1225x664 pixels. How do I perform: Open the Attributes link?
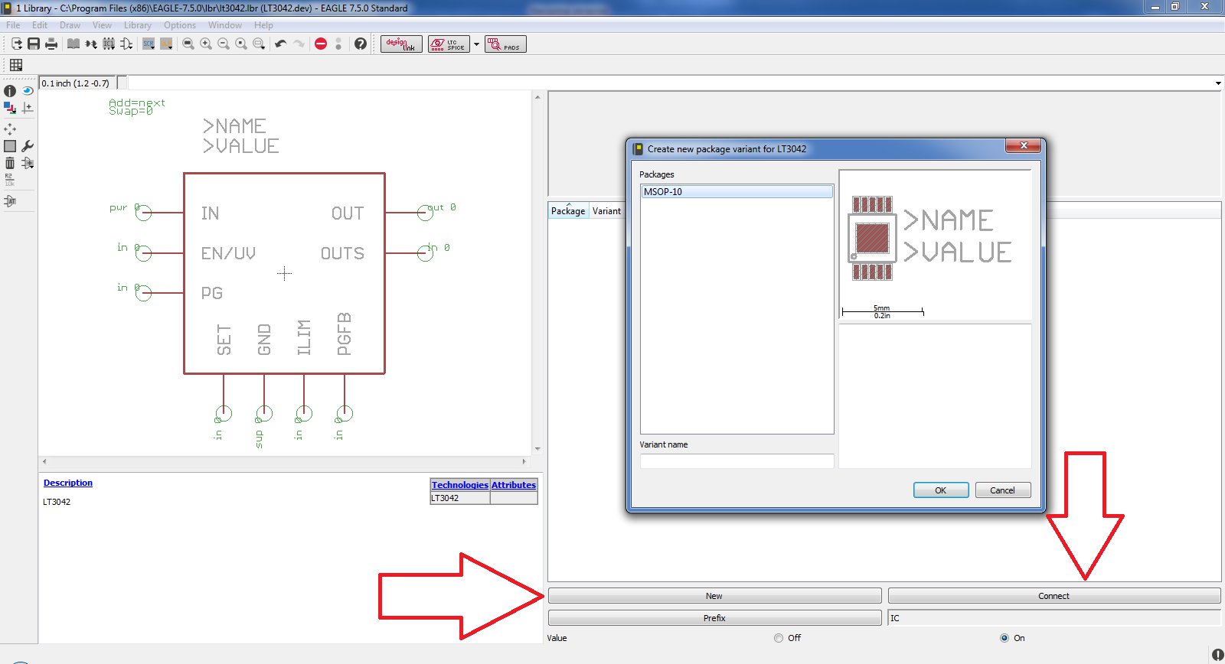pos(514,485)
